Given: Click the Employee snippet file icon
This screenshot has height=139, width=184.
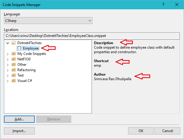Looking at the screenshot, I should click(x=19, y=48).
